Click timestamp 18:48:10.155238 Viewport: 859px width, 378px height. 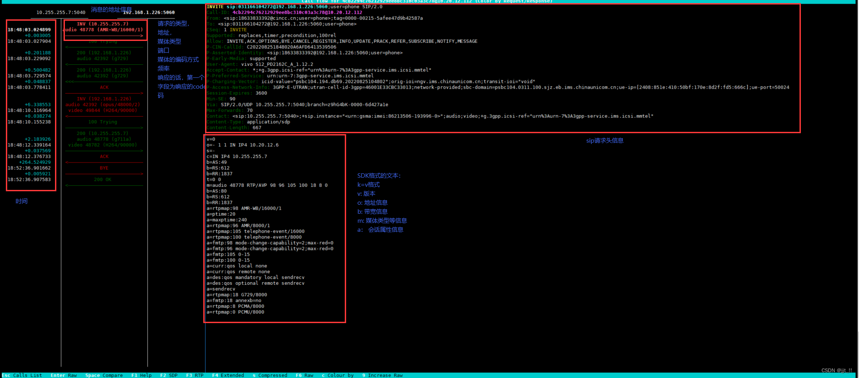point(29,122)
